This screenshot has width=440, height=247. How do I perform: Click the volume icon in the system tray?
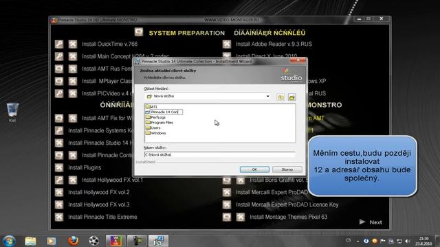408,241
